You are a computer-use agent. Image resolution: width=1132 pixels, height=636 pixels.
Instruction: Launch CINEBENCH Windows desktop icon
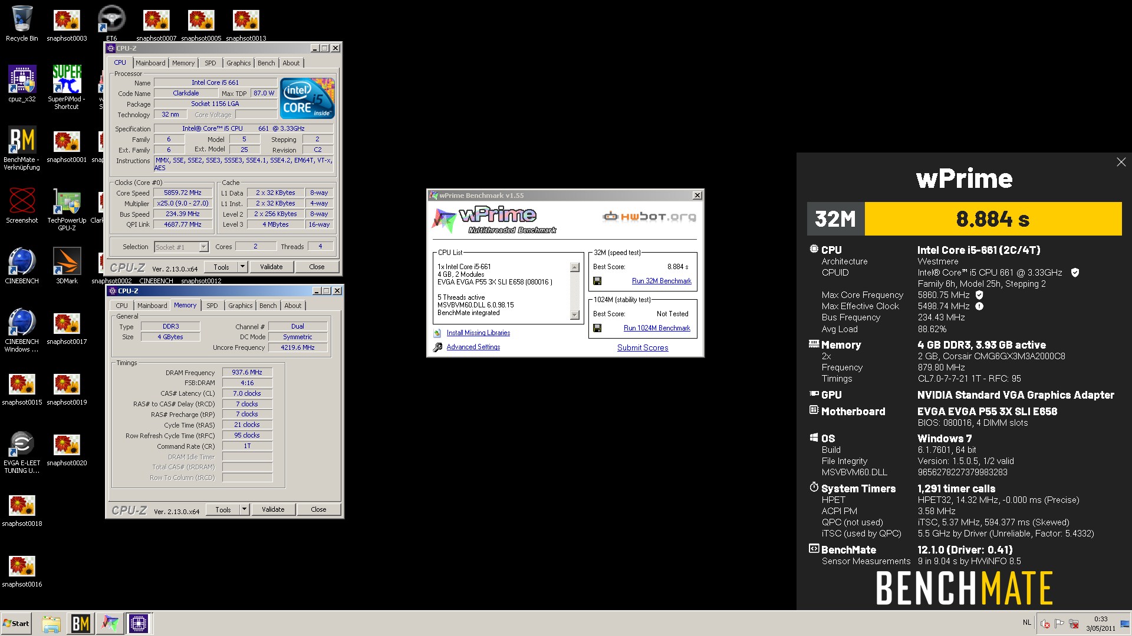click(x=22, y=330)
